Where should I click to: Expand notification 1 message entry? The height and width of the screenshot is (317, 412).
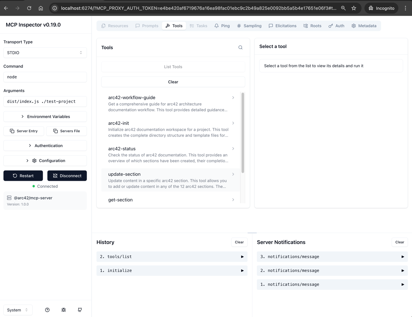(332, 284)
